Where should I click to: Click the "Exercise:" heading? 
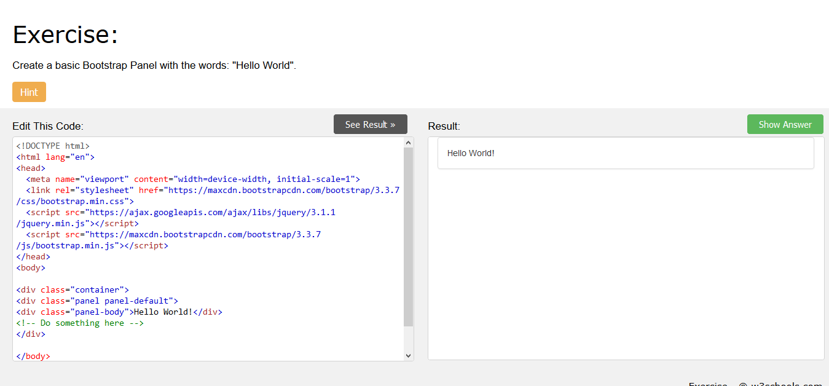tap(65, 34)
